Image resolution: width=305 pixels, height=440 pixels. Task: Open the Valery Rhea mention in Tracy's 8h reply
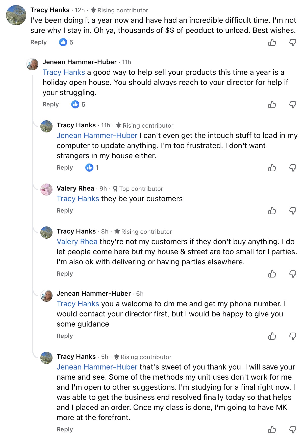point(77,242)
